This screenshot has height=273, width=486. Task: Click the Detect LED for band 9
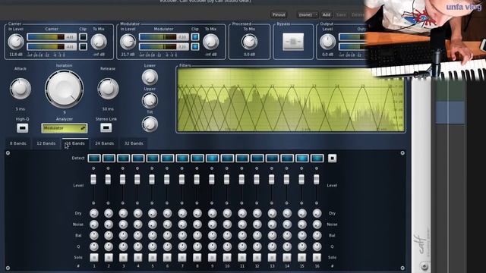coord(213,158)
